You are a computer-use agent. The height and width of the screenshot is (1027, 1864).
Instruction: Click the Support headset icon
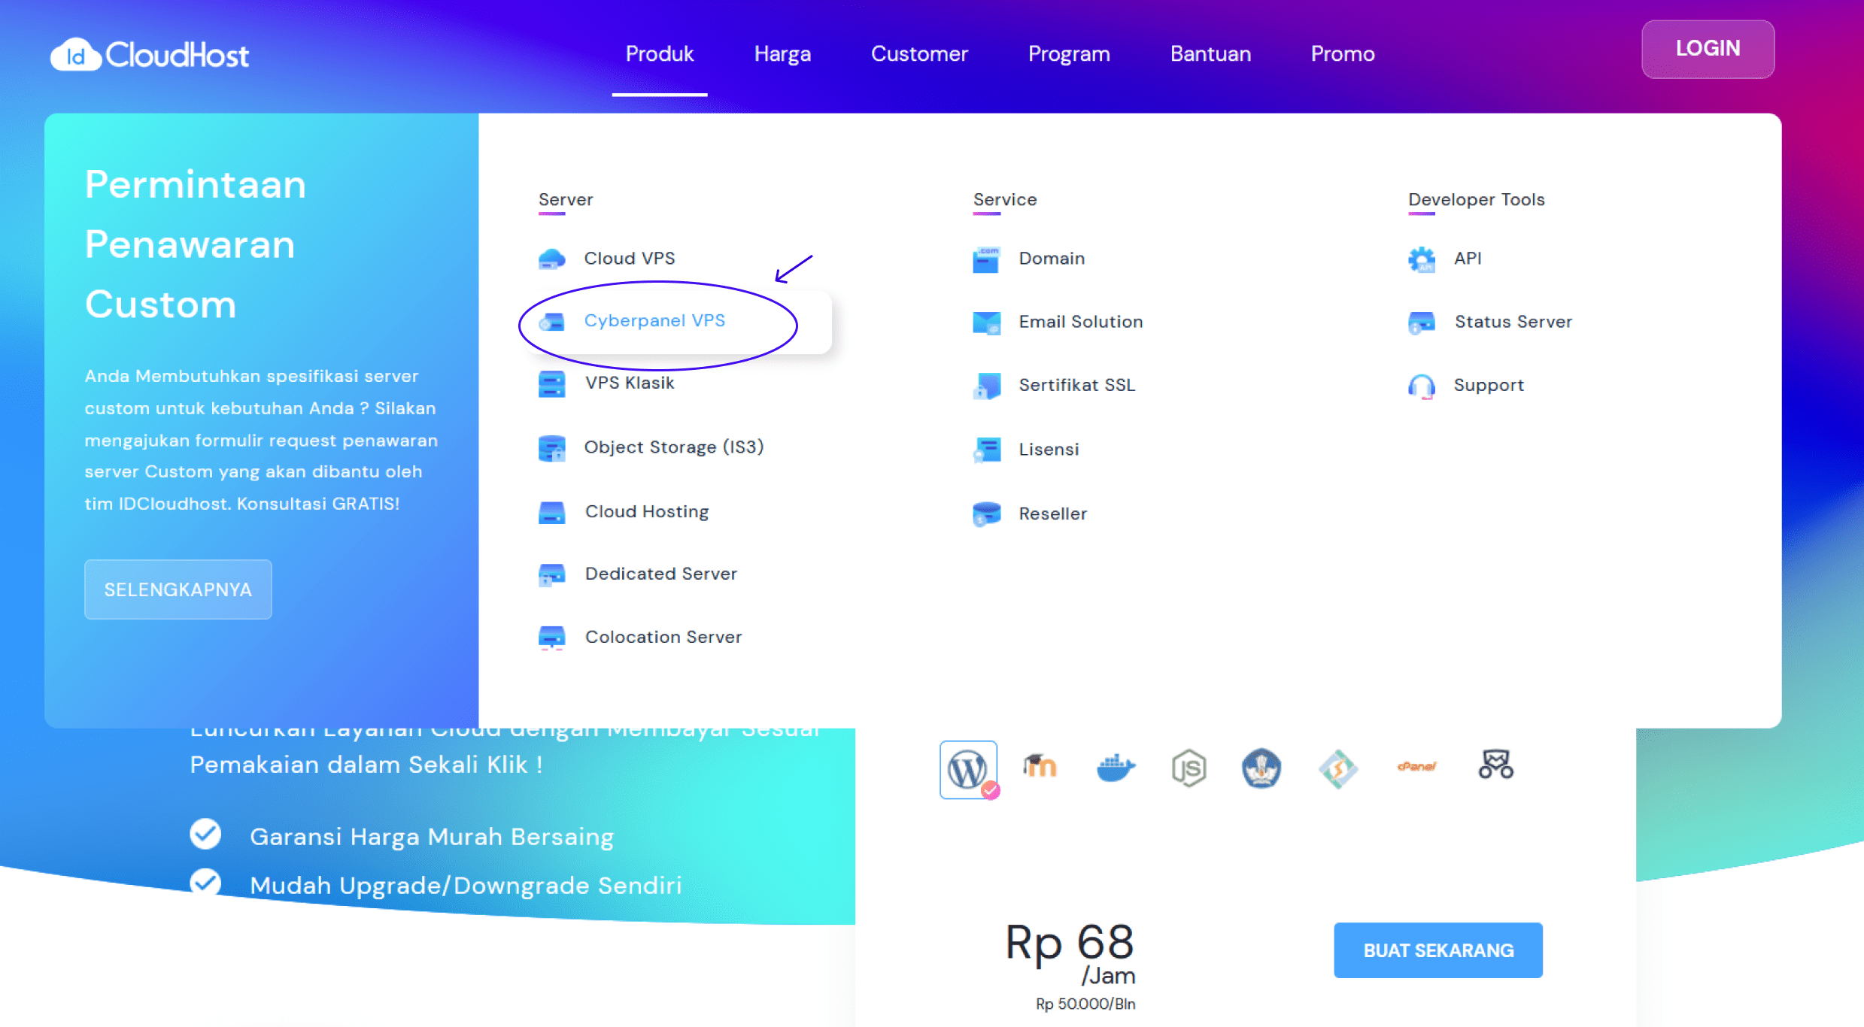(1422, 385)
